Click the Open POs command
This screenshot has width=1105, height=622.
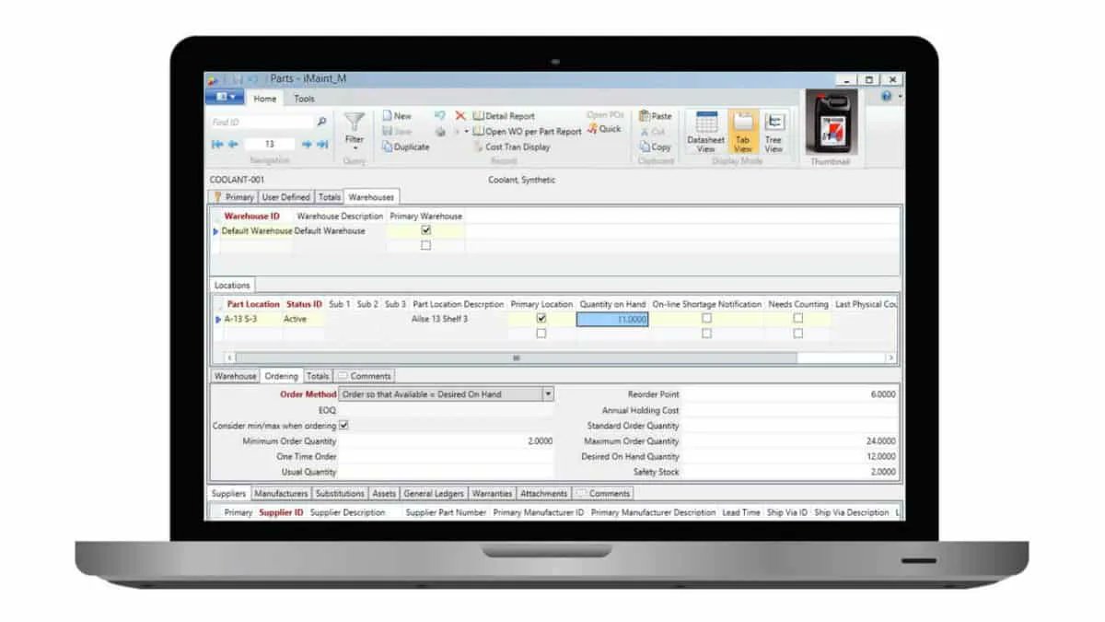[605, 115]
